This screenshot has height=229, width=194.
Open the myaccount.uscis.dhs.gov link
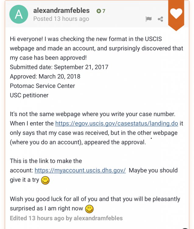click(x=80, y=170)
